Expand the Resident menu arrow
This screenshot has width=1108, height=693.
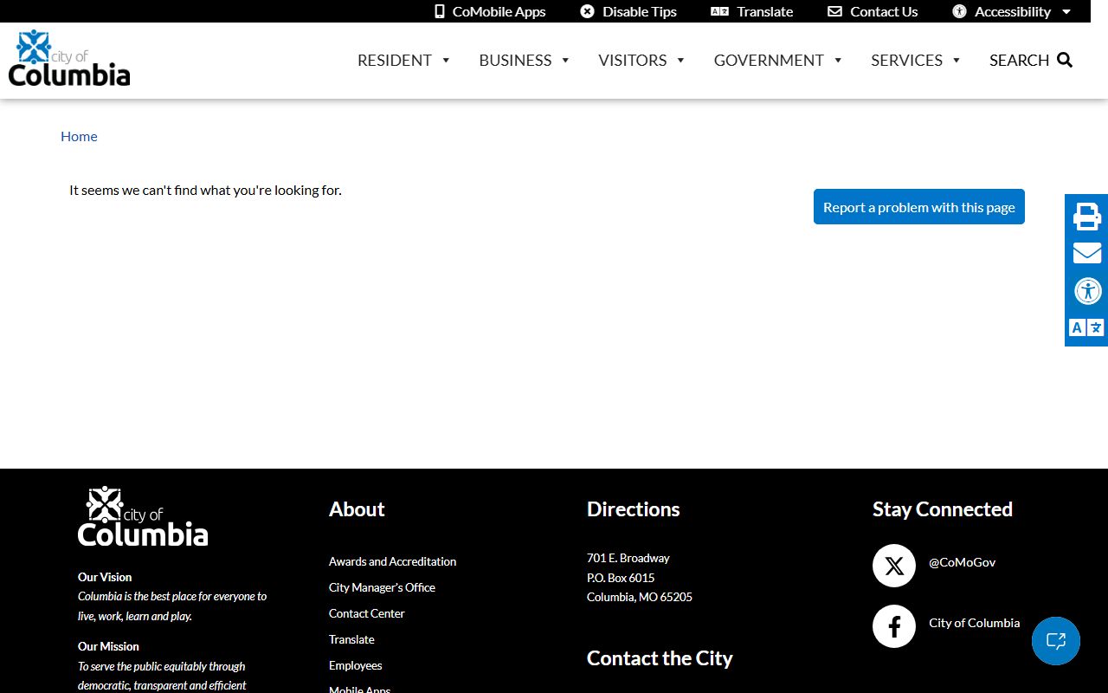[x=446, y=61]
